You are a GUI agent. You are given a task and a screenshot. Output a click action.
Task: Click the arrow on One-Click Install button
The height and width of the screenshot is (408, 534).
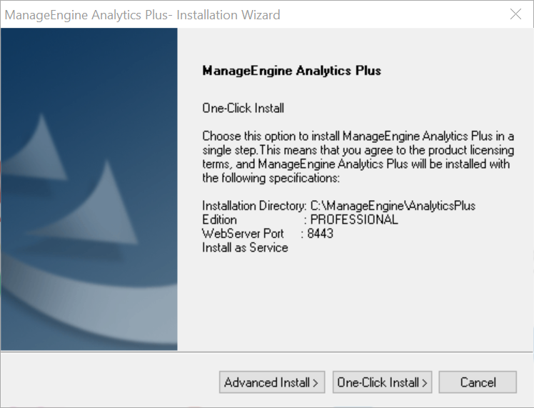(424, 383)
